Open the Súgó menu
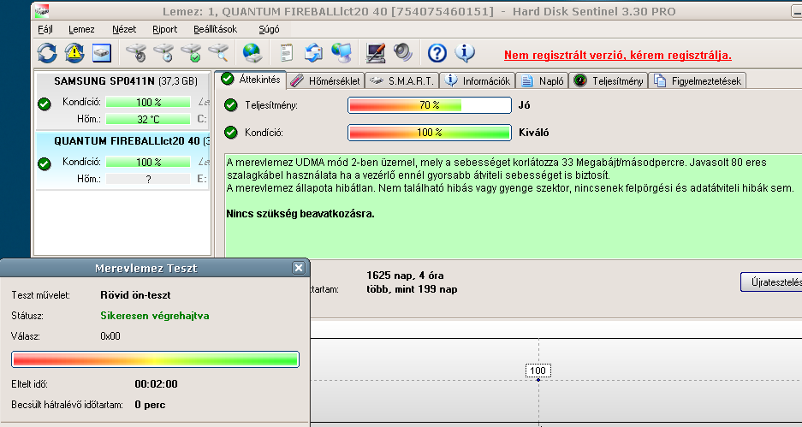 coord(269,29)
